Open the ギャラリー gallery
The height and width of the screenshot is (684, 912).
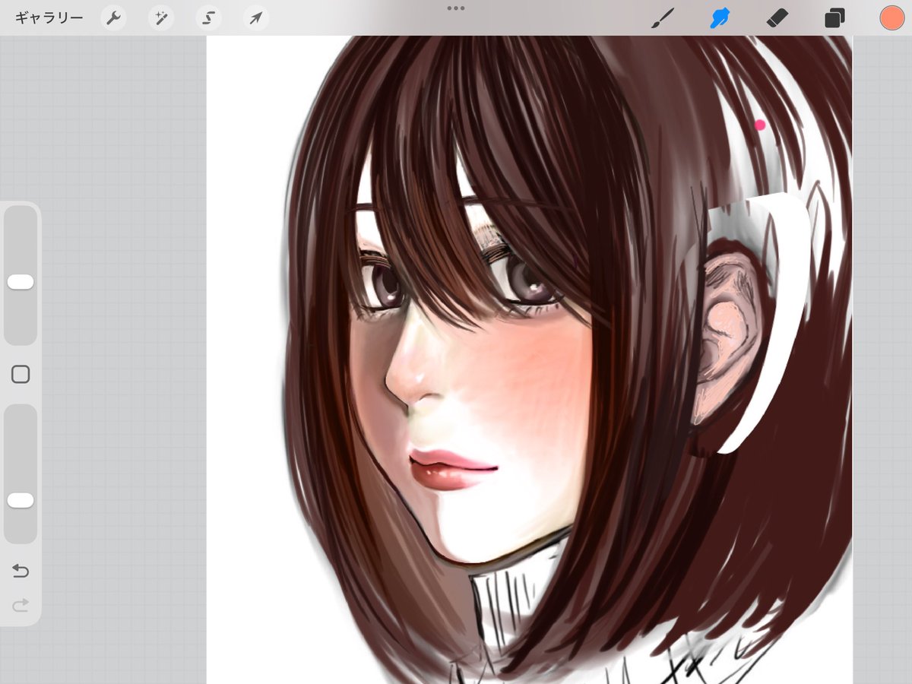pyautogui.click(x=49, y=18)
